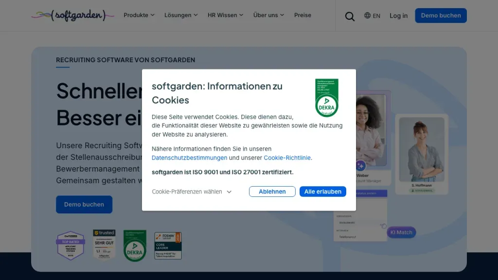Click the sparkle AI icon on photo card

(360, 166)
